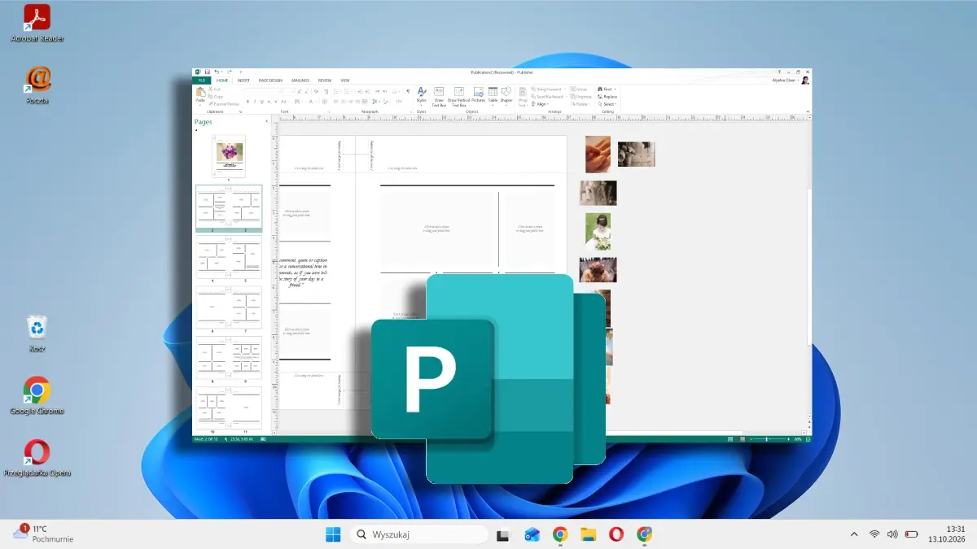Viewport: 977px width, 549px height.
Task: Expand the Paste options arrow
Action: tap(200, 105)
